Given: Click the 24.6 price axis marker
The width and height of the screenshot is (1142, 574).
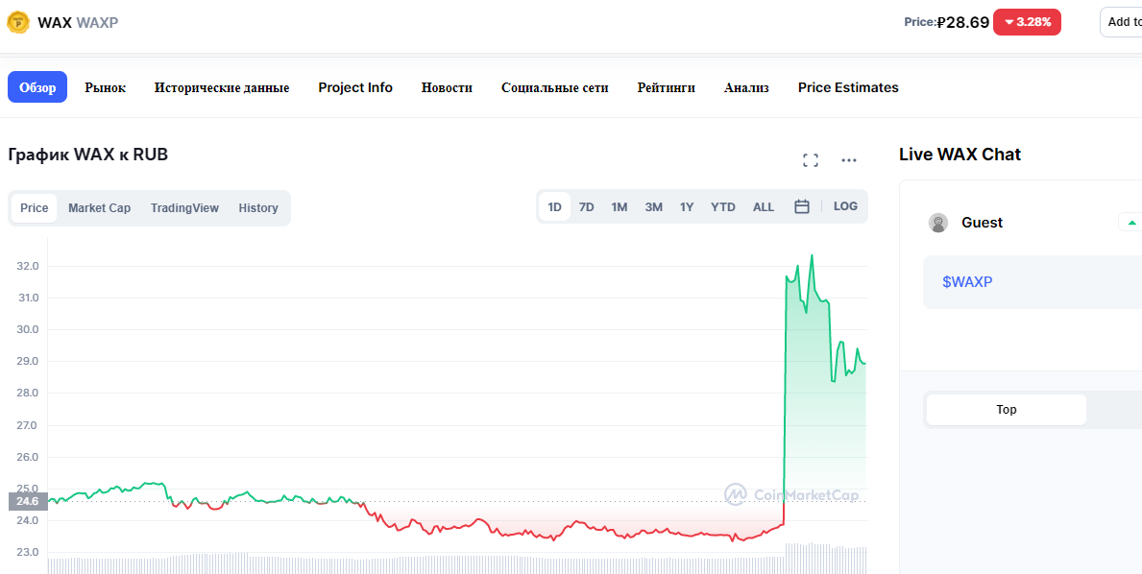Looking at the screenshot, I should (x=28, y=501).
